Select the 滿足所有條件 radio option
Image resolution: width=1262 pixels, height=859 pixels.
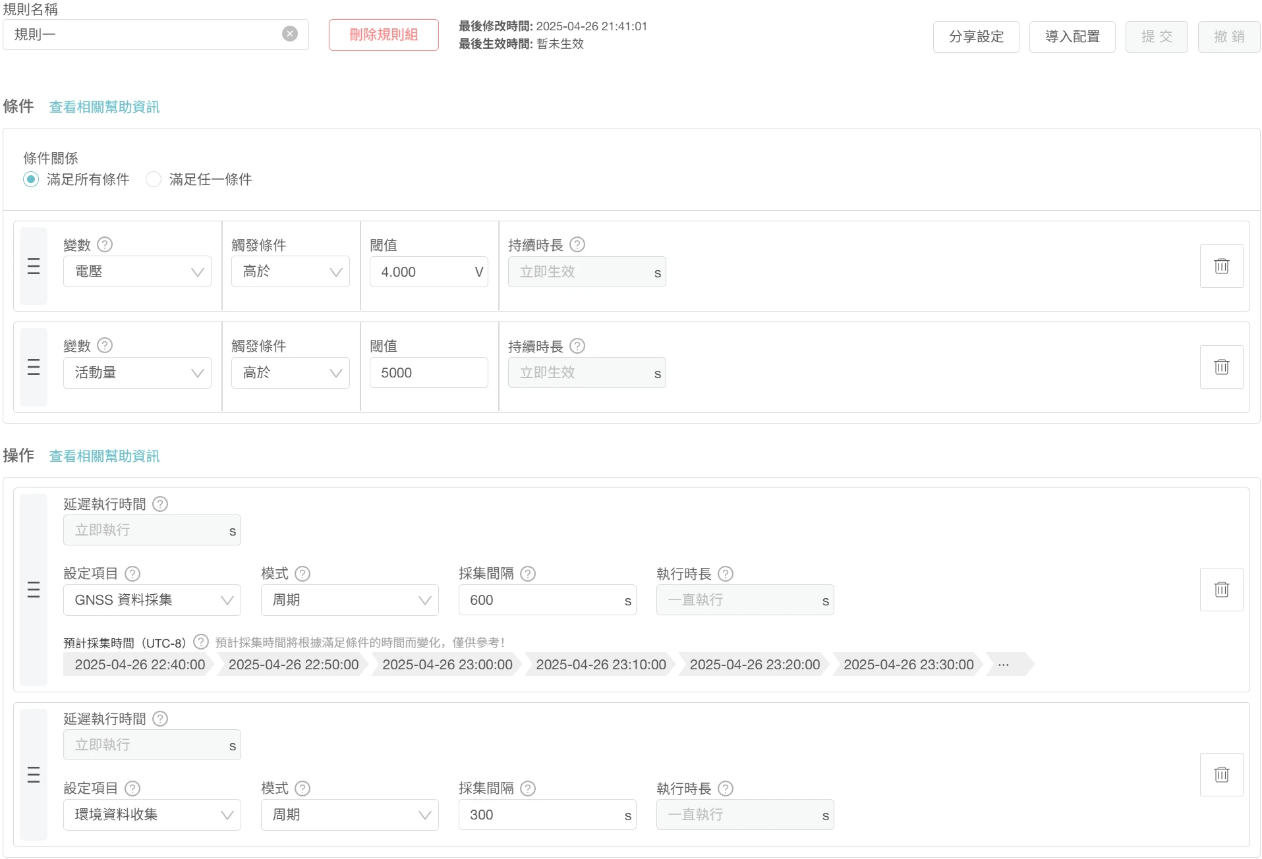tap(31, 179)
